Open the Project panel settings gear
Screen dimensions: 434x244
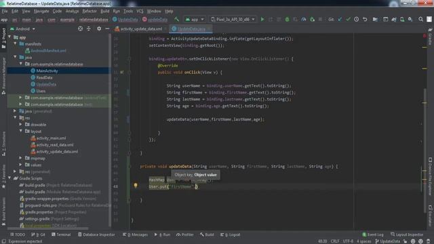99,28
